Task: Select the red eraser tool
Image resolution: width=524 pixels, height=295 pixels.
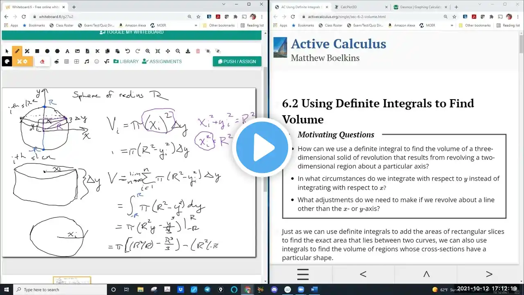Action: click(x=42, y=61)
